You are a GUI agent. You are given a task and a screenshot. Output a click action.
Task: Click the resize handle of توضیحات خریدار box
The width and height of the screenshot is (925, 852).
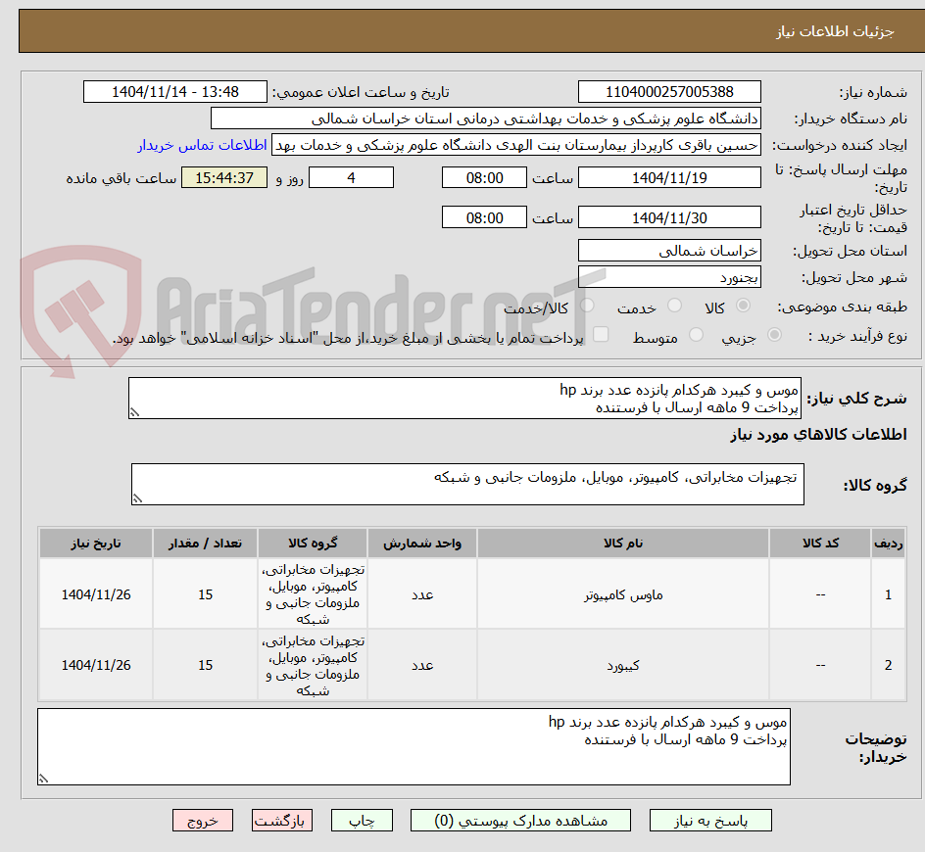click(x=44, y=779)
